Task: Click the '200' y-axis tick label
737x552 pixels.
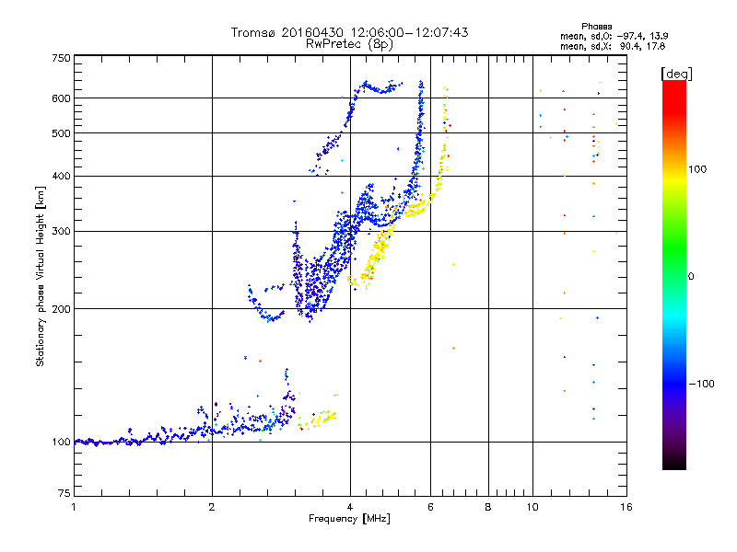Action: click(61, 309)
